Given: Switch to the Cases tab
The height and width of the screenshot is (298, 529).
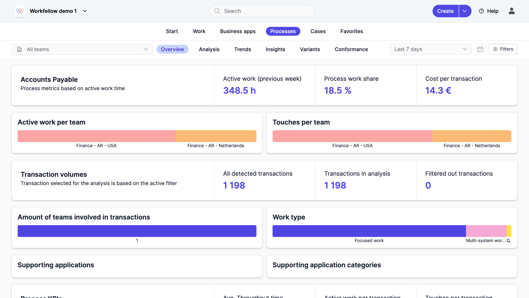Looking at the screenshot, I should pyautogui.click(x=318, y=31).
